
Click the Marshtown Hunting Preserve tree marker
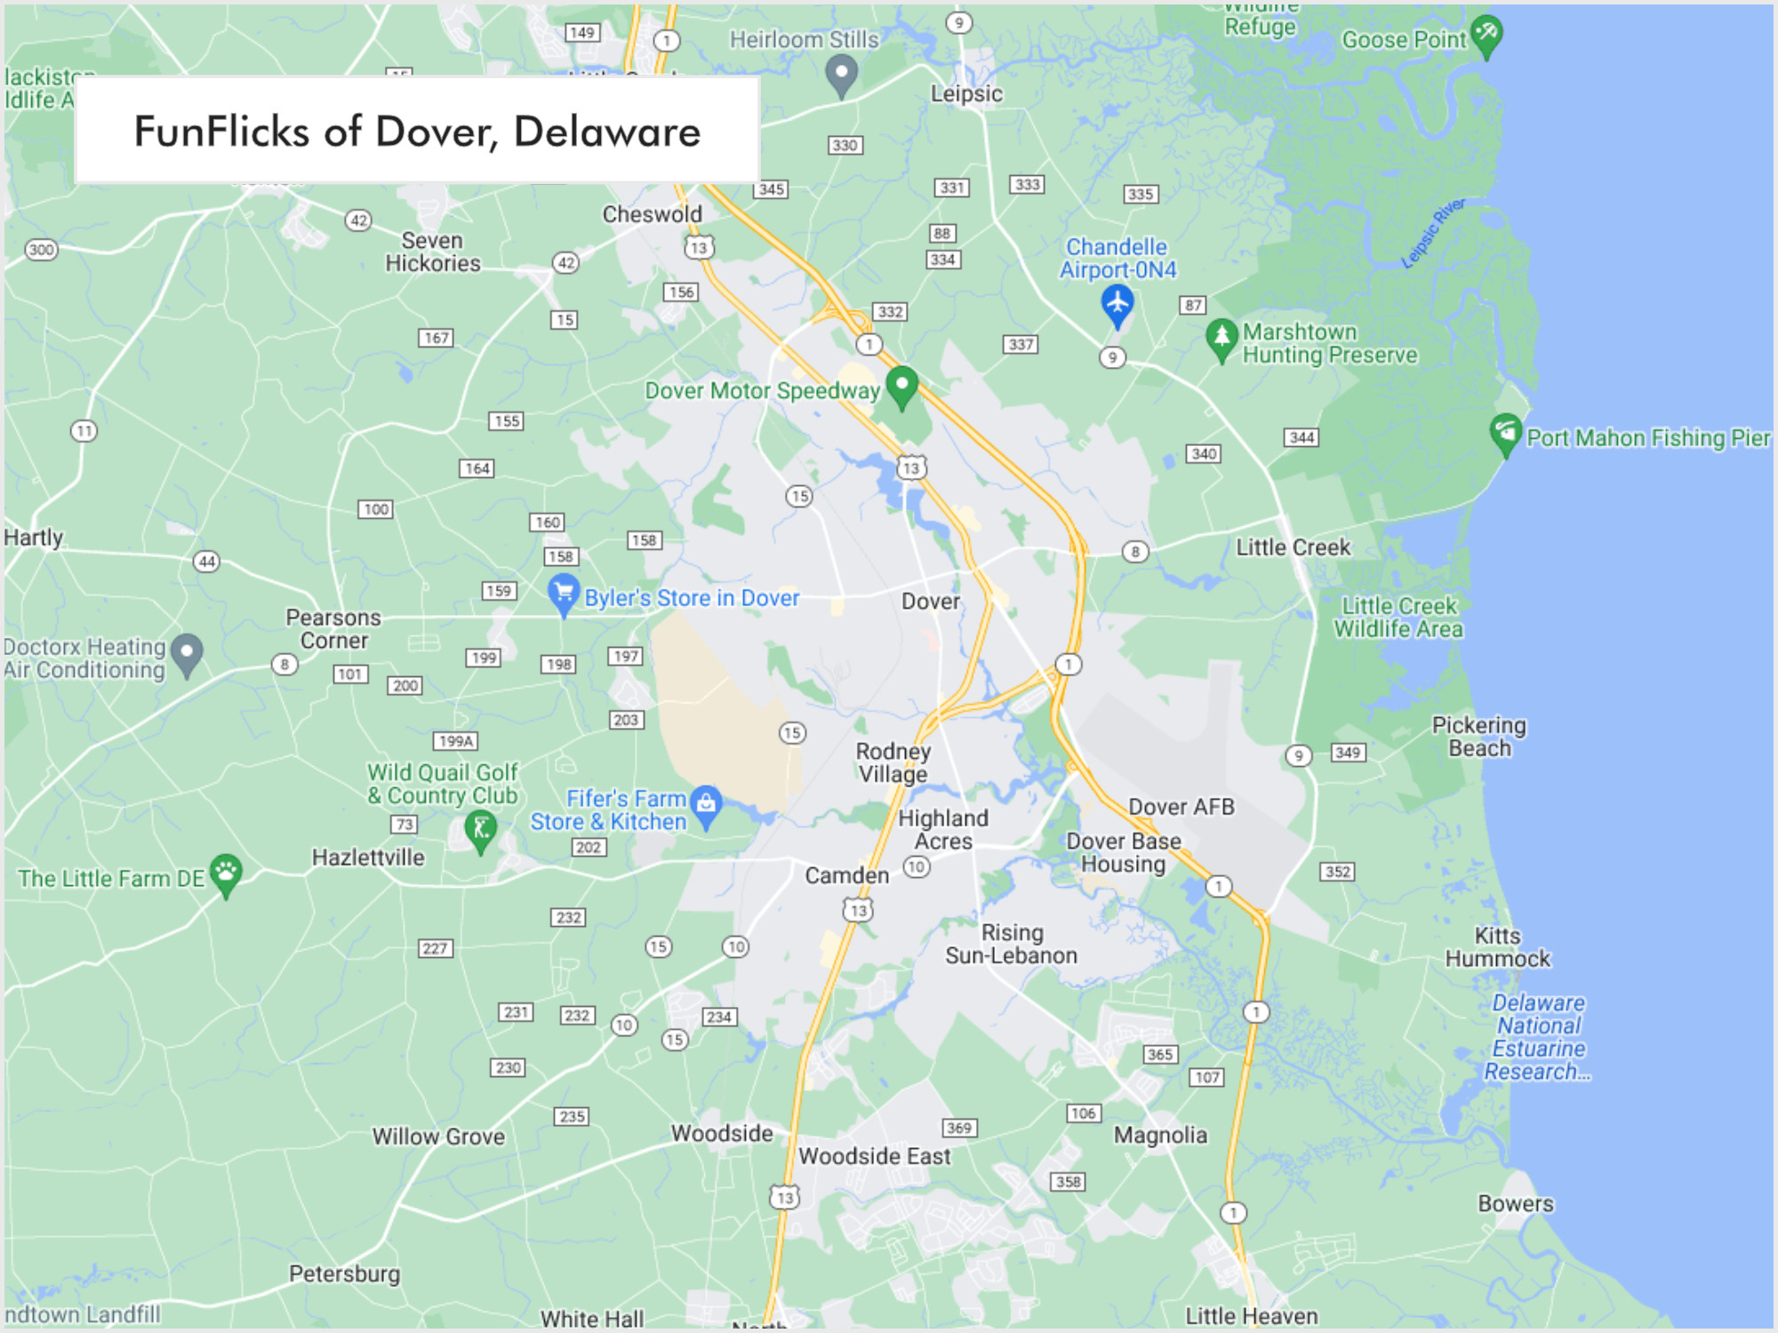(x=1221, y=338)
